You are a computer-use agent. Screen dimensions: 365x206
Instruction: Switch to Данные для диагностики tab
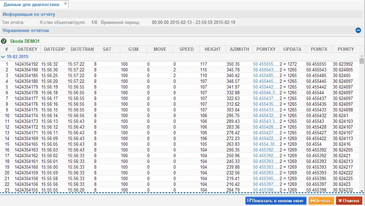(31, 4)
